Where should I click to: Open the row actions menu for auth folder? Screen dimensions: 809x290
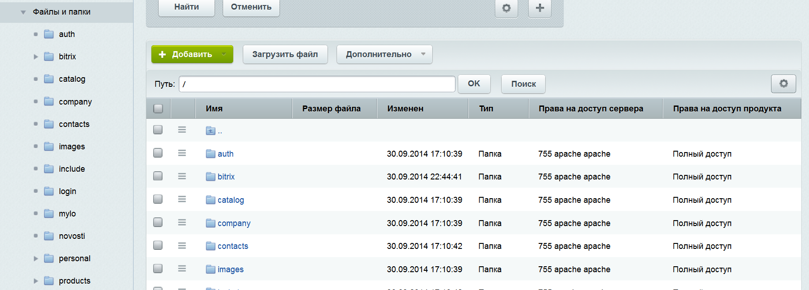point(182,153)
